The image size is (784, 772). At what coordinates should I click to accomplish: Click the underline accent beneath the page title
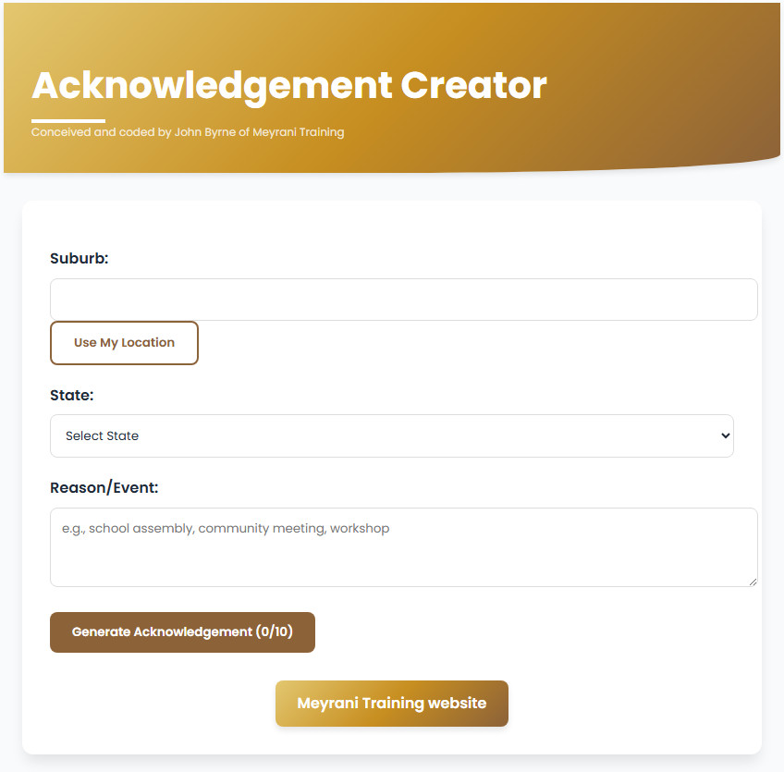[67, 116]
